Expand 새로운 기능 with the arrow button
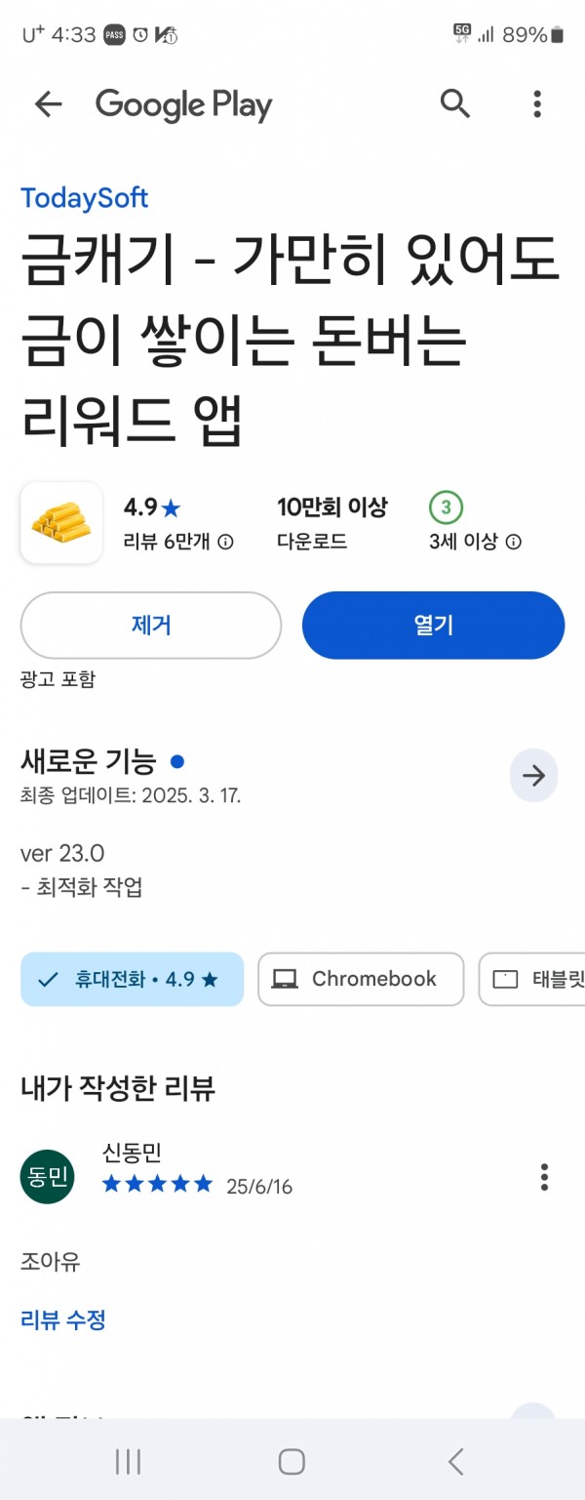The width and height of the screenshot is (585, 1500). tap(533, 776)
